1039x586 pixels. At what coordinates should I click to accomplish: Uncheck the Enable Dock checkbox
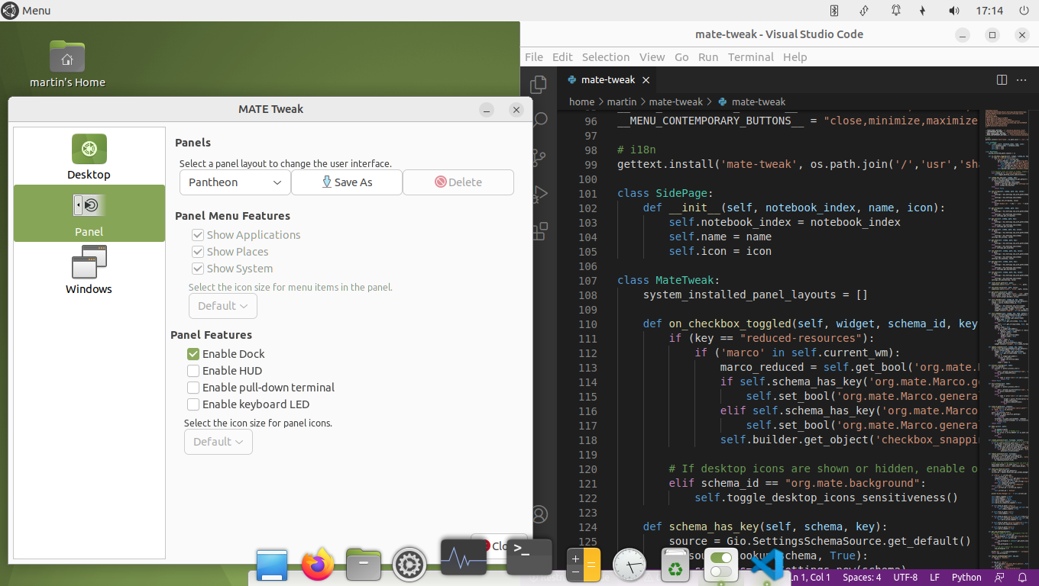(x=193, y=354)
